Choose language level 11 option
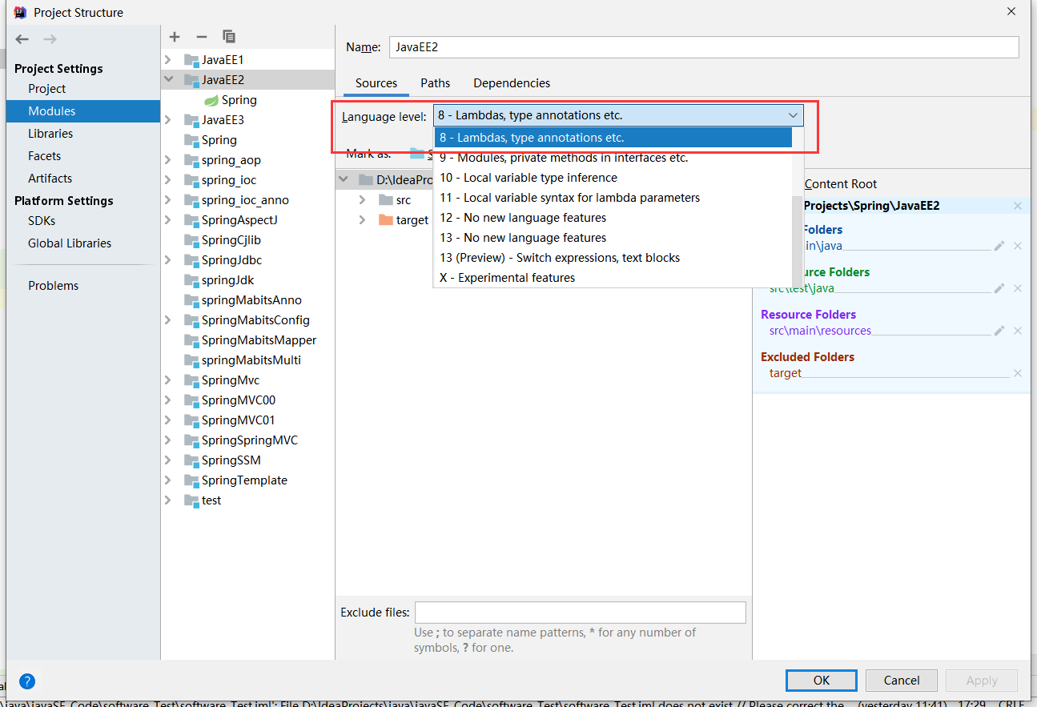The height and width of the screenshot is (707, 1037). click(612, 198)
